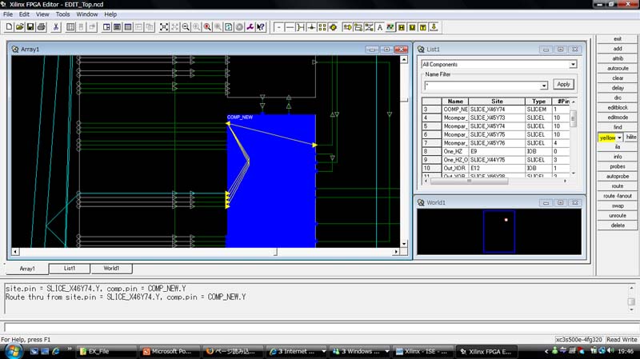Image resolution: width=640 pixels, height=359 pixels.
Task: Click the attrib button
Action: pos(617,58)
